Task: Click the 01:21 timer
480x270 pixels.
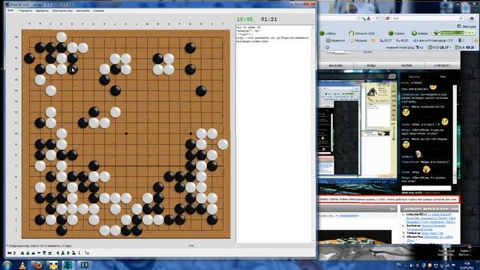Action: (x=268, y=19)
